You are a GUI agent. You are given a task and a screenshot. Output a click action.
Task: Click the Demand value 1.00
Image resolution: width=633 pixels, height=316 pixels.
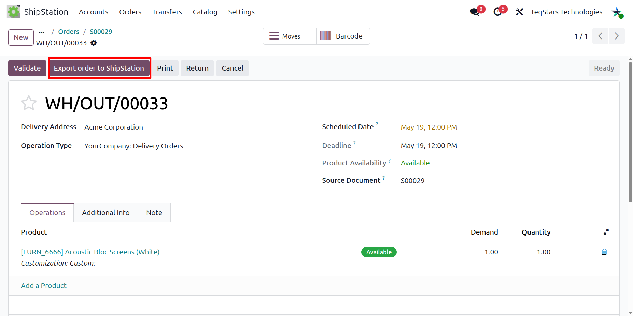click(491, 252)
